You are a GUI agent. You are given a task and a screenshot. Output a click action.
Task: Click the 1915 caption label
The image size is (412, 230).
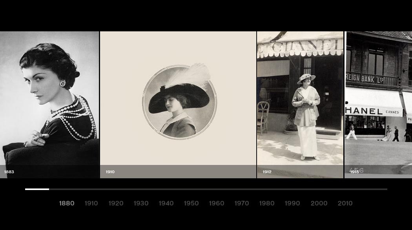click(x=354, y=171)
